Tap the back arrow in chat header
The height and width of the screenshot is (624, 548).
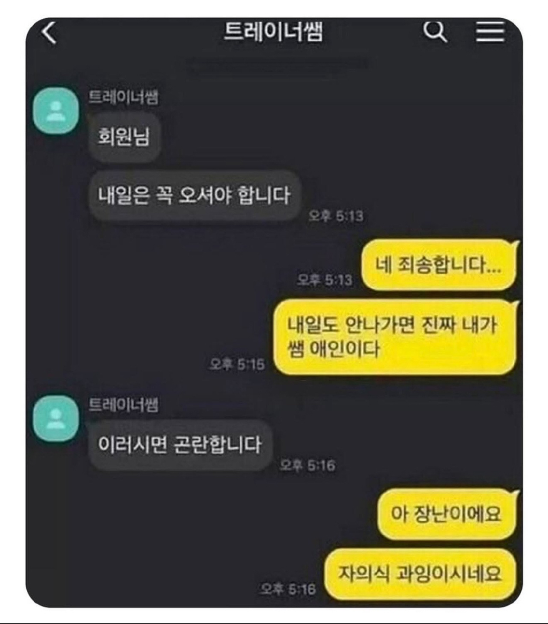[x=49, y=32]
